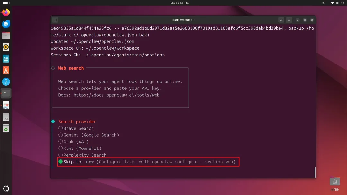This screenshot has width=347, height=195.
Task: Show applications with the Ubuntu logo button
Action: coord(6,189)
